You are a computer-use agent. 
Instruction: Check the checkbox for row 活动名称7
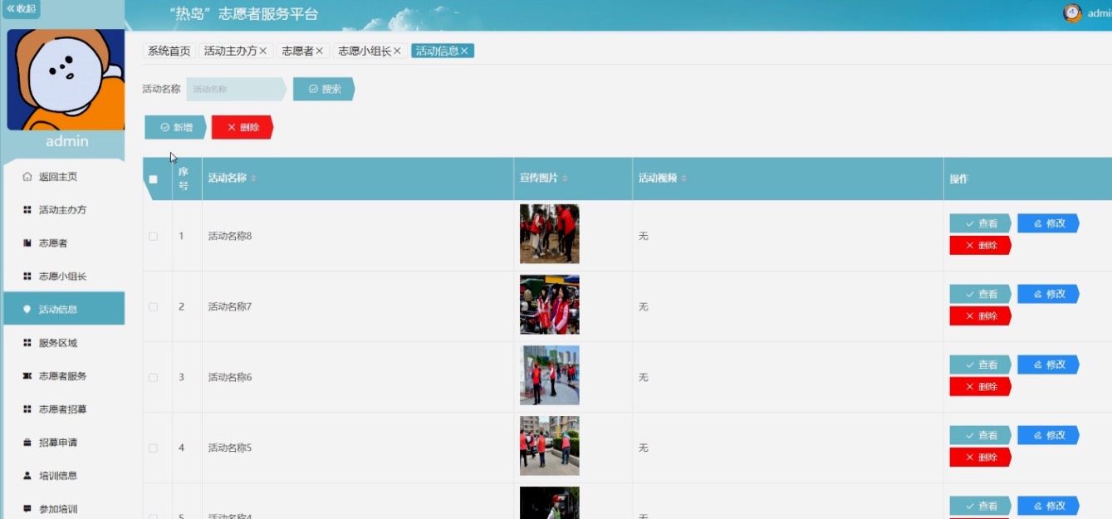coord(153,307)
